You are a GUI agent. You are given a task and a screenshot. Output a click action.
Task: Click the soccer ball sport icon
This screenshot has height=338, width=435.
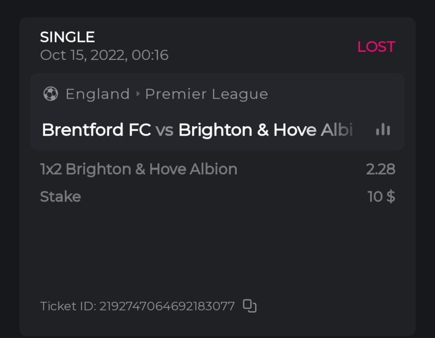tap(51, 94)
